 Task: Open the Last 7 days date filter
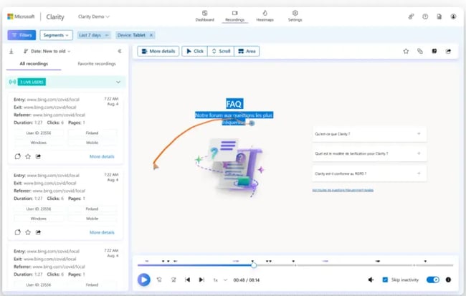(94, 35)
